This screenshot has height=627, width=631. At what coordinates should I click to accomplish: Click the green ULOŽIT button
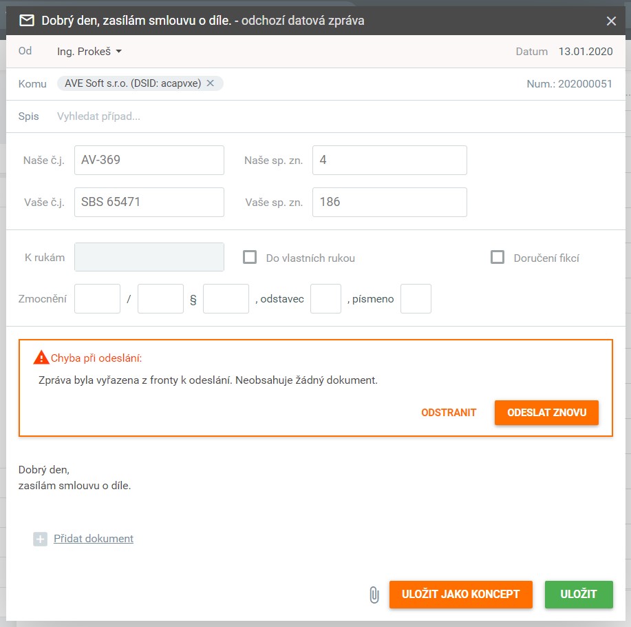(x=578, y=595)
